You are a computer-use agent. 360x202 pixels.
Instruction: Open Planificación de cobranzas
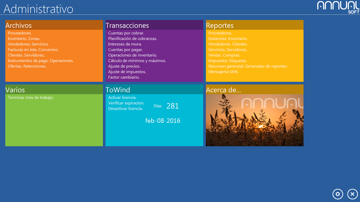pyautogui.click(x=133, y=39)
